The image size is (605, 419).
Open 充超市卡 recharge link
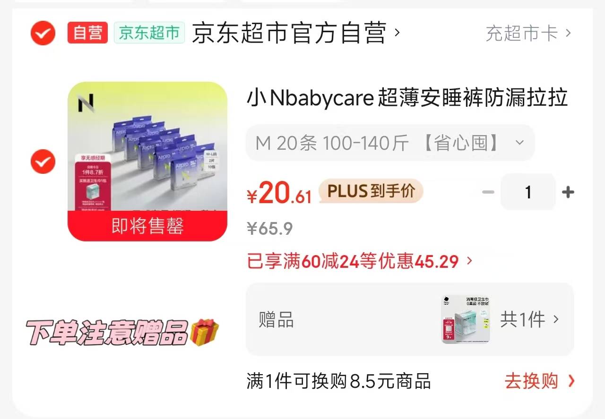click(x=528, y=33)
